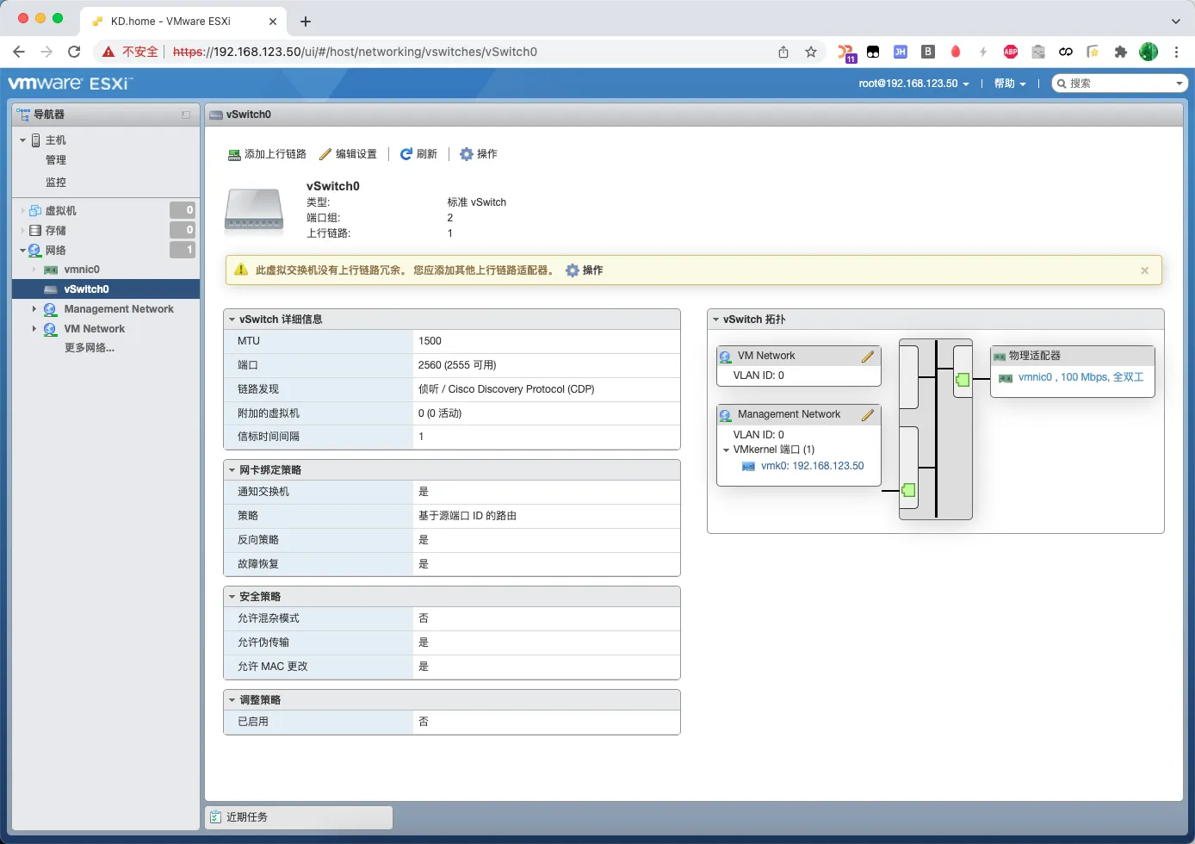Screen dimensions: 1195x844
Task: Minimize the Navigator (导航器) panel
Action: tap(186, 115)
